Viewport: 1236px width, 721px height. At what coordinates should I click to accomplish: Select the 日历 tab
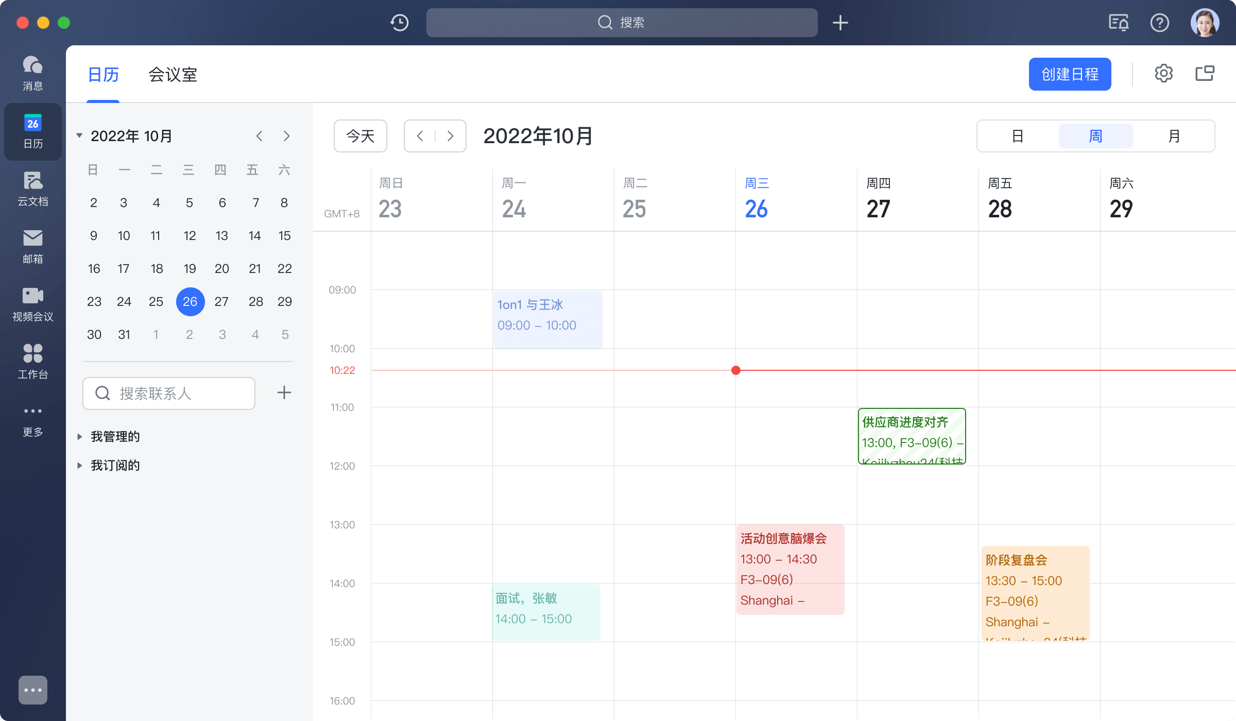pos(103,75)
